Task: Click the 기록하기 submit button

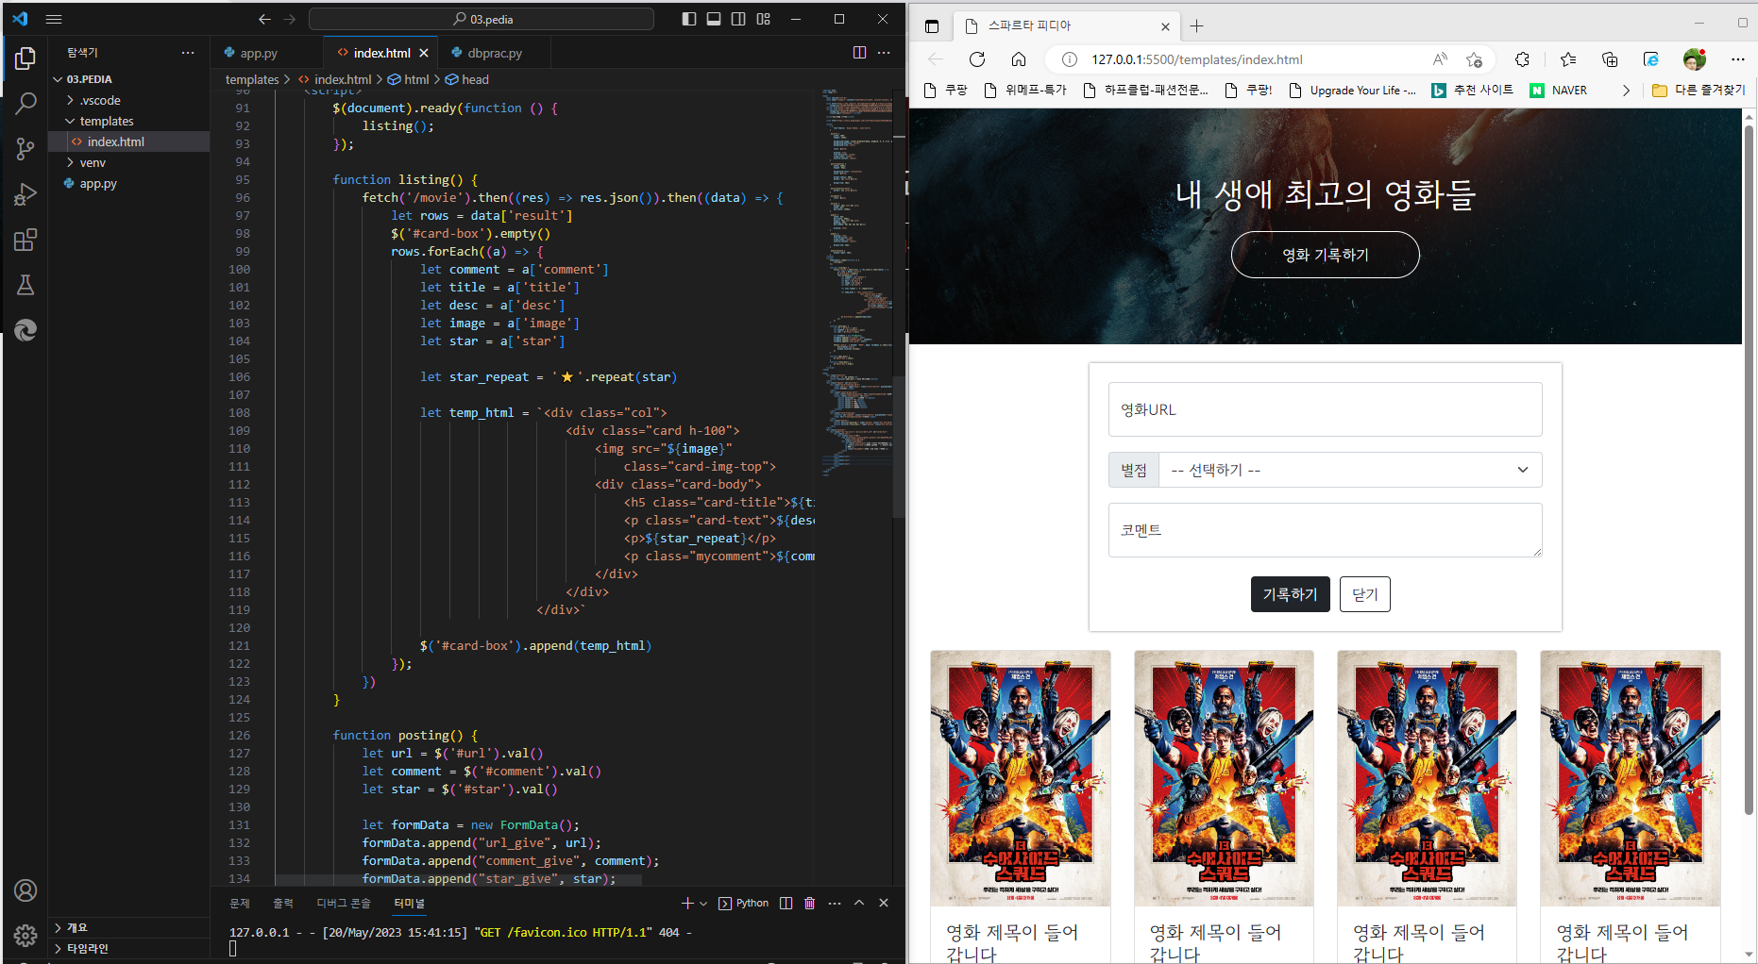Action: click(1290, 594)
